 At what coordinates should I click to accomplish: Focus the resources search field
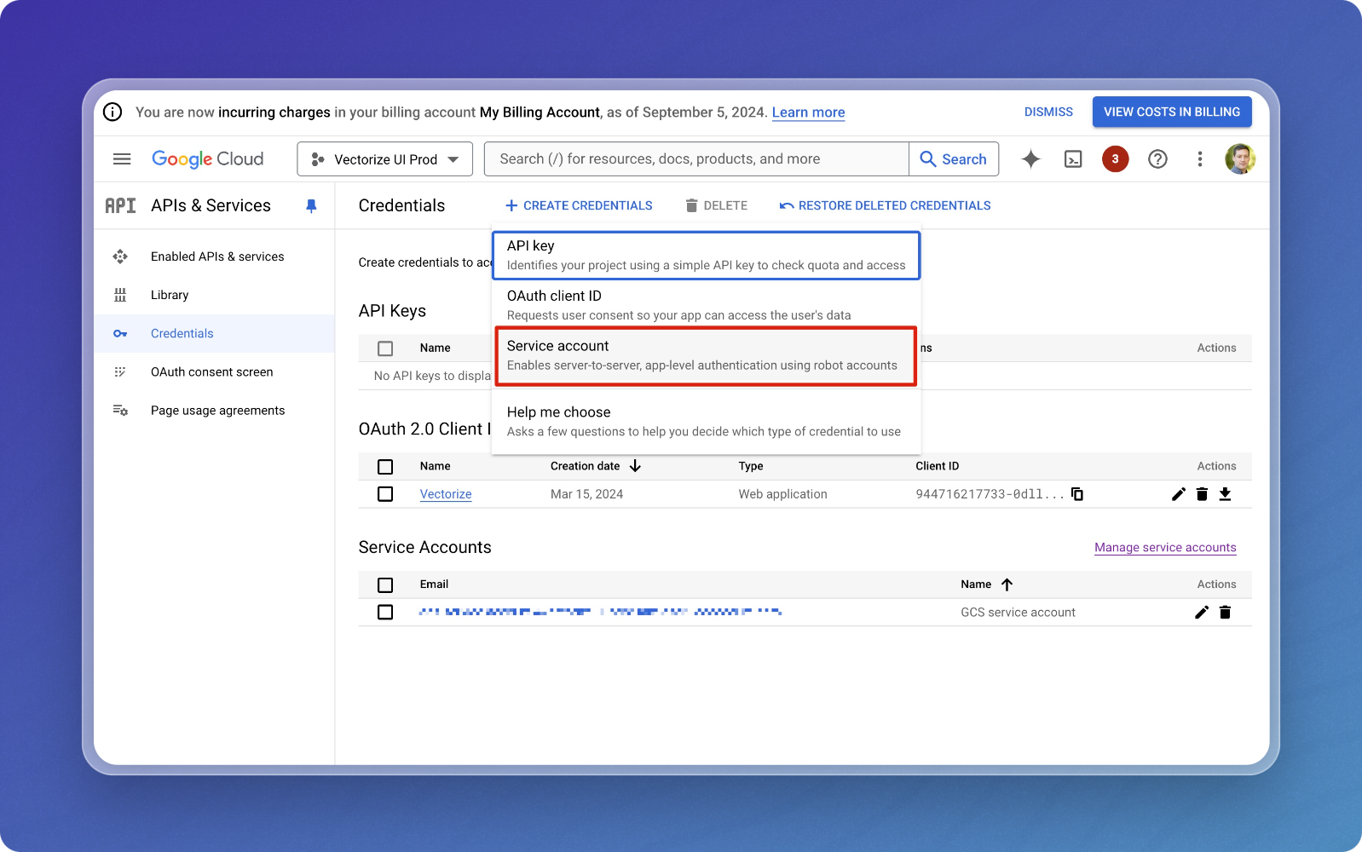click(x=696, y=159)
